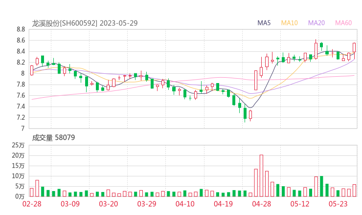Viewport: 362px width, 215px height.
Task: Click the 8.4 price axis label
Action: coord(21,51)
